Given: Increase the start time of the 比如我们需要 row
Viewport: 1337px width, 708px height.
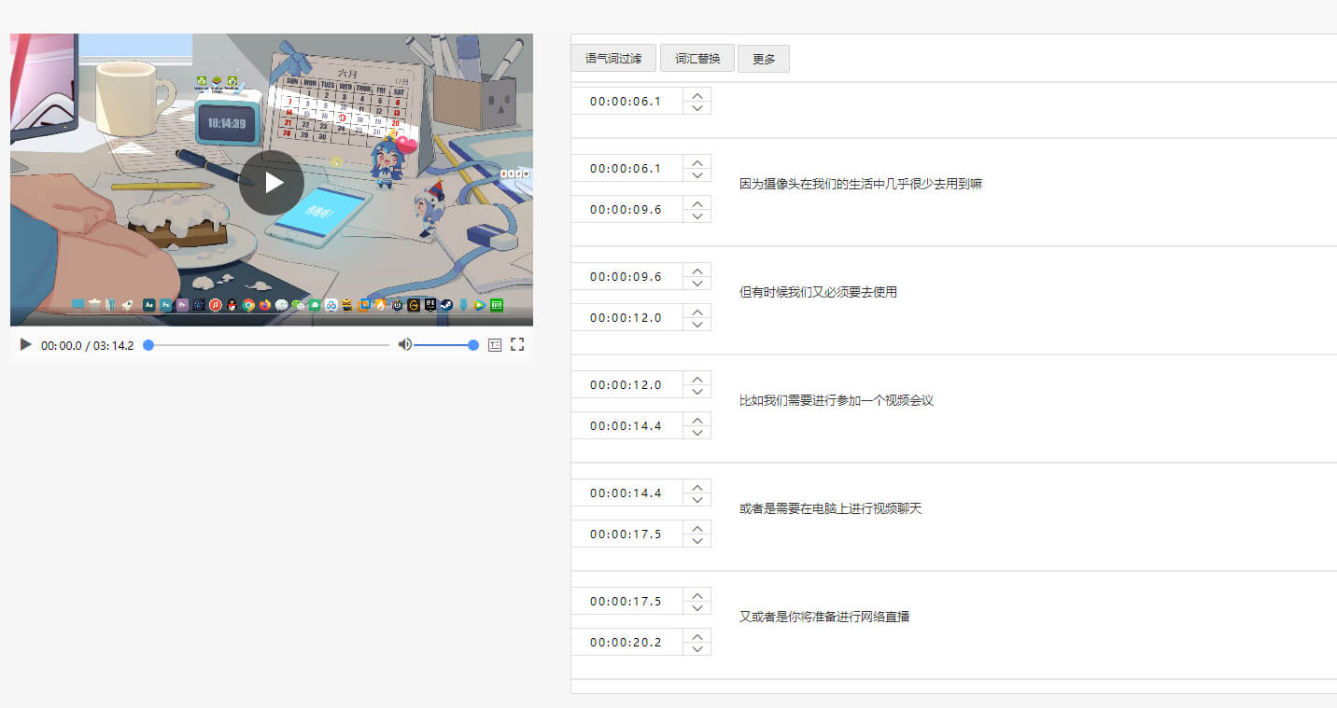Looking at the screenshot, I should [697, 379].
